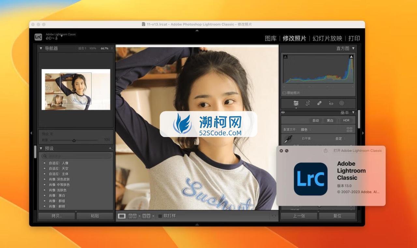Select the YY before/after view icon
The image size is (417, 248).
pyautogui.click(x=146, y=216)
